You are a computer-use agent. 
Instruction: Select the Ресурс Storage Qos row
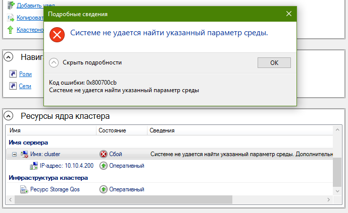coord(170,189)
